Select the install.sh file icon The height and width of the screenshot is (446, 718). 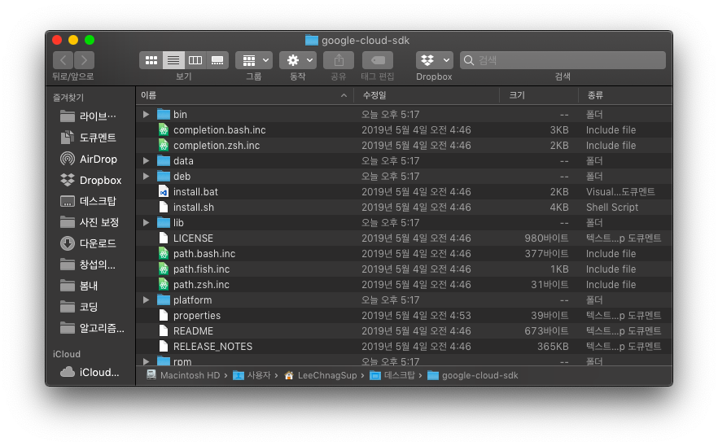point(164,207)
